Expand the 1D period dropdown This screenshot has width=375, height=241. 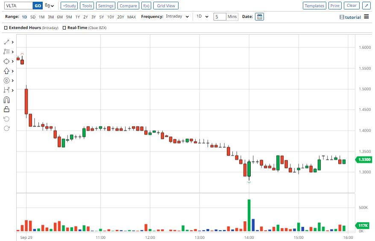(202, 17)
